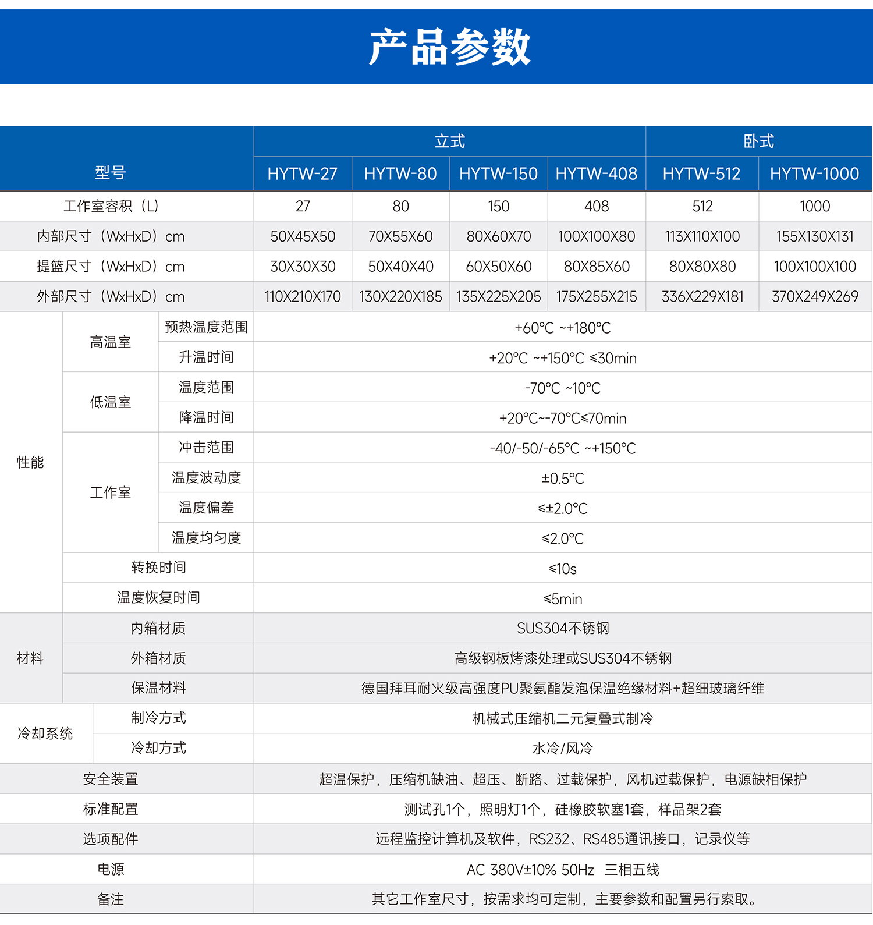Click the HYTW-512 model header
Image resolution: width=873 pixels, height=925 pixels.
702,173
